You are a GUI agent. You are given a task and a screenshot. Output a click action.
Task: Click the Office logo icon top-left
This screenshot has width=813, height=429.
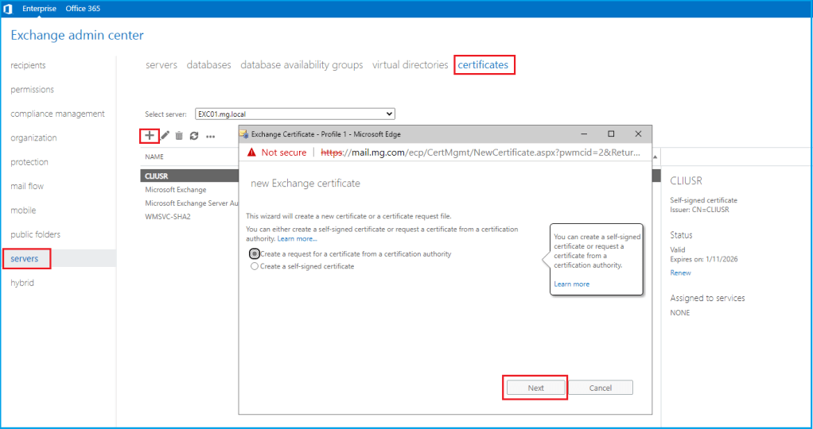coord(9,8)
